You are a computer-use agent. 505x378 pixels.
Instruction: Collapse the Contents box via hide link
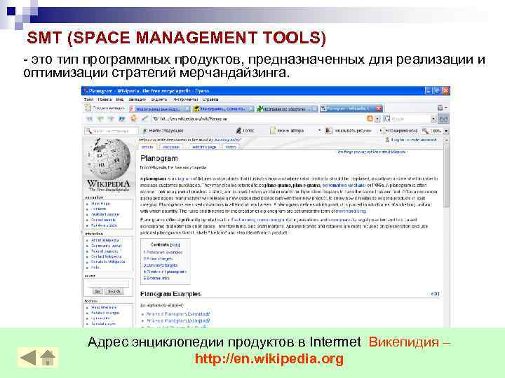click(x=175, y=245)
